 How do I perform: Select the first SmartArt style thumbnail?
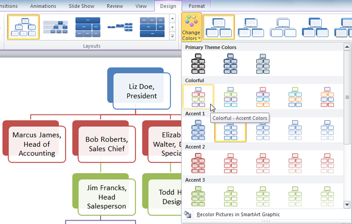click(x=218, y=27)
